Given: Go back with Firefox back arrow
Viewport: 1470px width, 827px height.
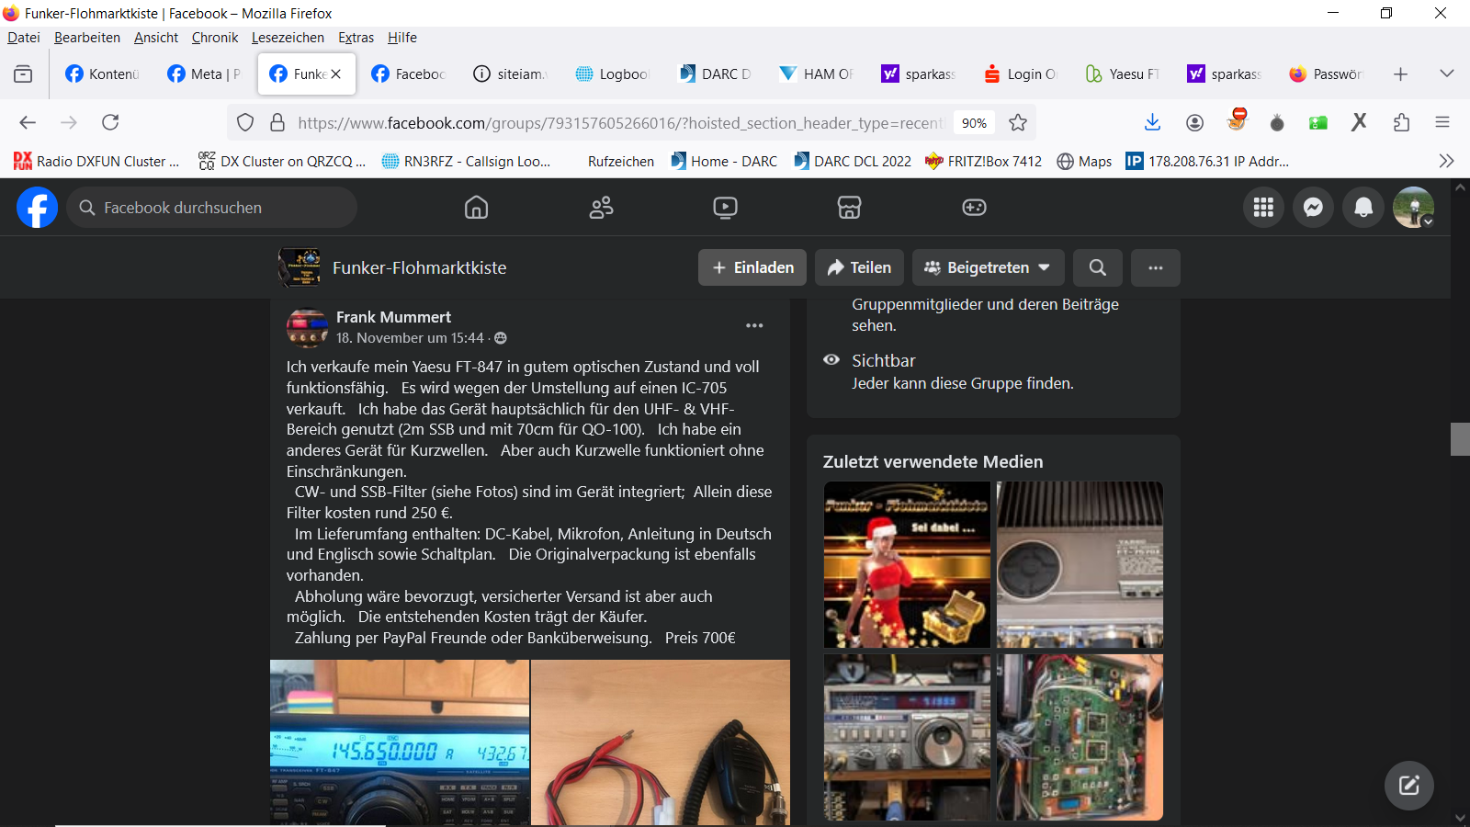Looking at the screenshot, I should coord(28,122).
